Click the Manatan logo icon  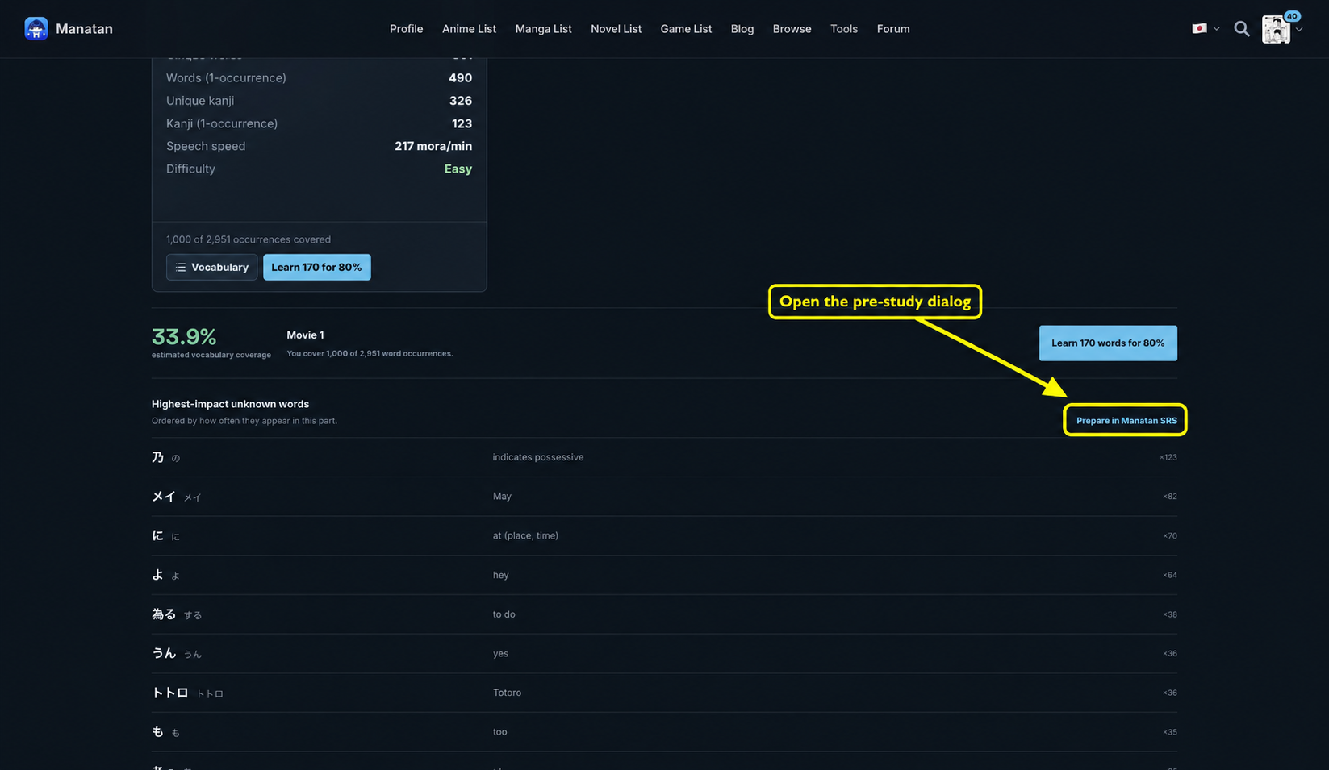pos(36,28)
